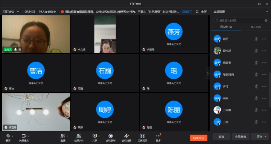Show next page of video tiles
271x144 pixels.
(x=207, y=73)
